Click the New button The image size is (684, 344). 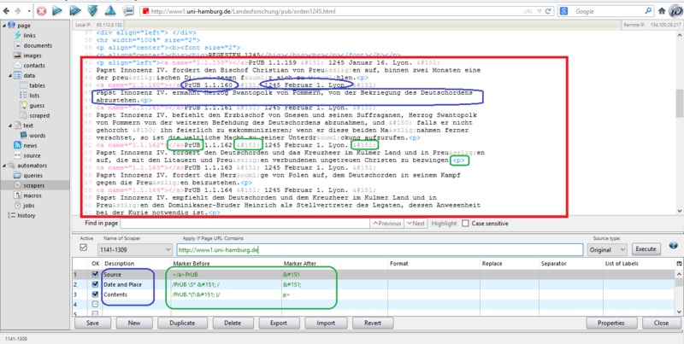pos(134,324)
